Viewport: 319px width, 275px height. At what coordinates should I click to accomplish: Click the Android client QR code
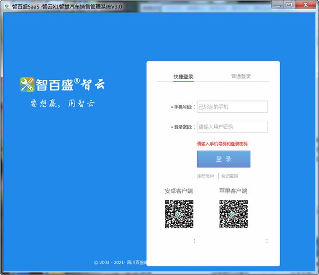(x=179, y=214)
